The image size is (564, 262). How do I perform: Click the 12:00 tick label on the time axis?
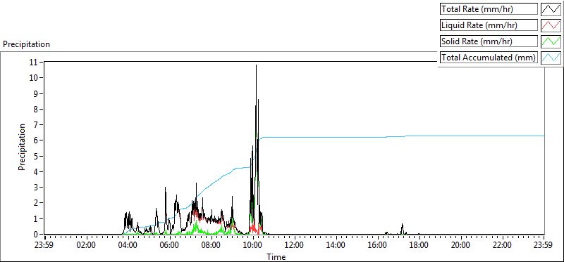pos(295,246)
